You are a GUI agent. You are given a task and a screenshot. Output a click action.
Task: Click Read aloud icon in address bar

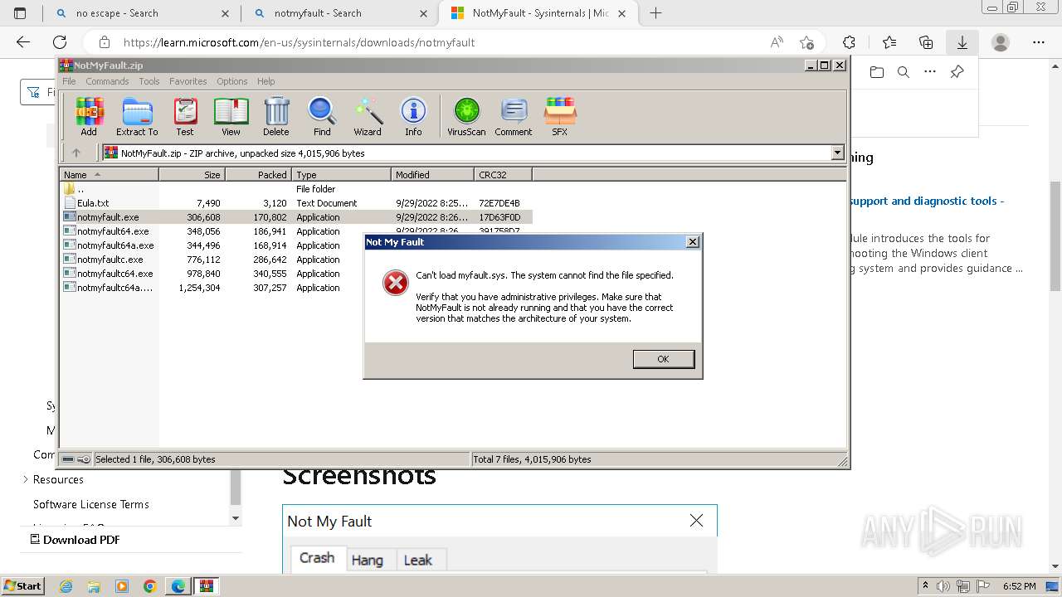click(x=777, y=42)
